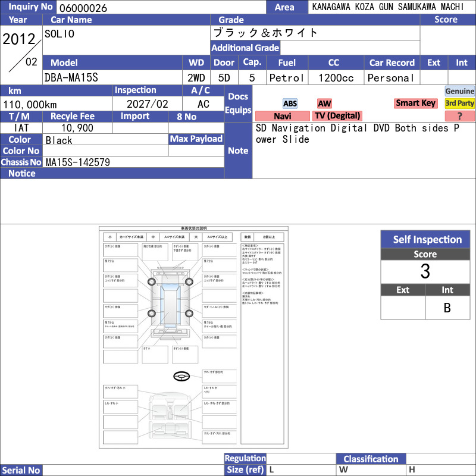Click the 8 No header
Viewport: 476px width, 476px height.
[x=196, y=117]
